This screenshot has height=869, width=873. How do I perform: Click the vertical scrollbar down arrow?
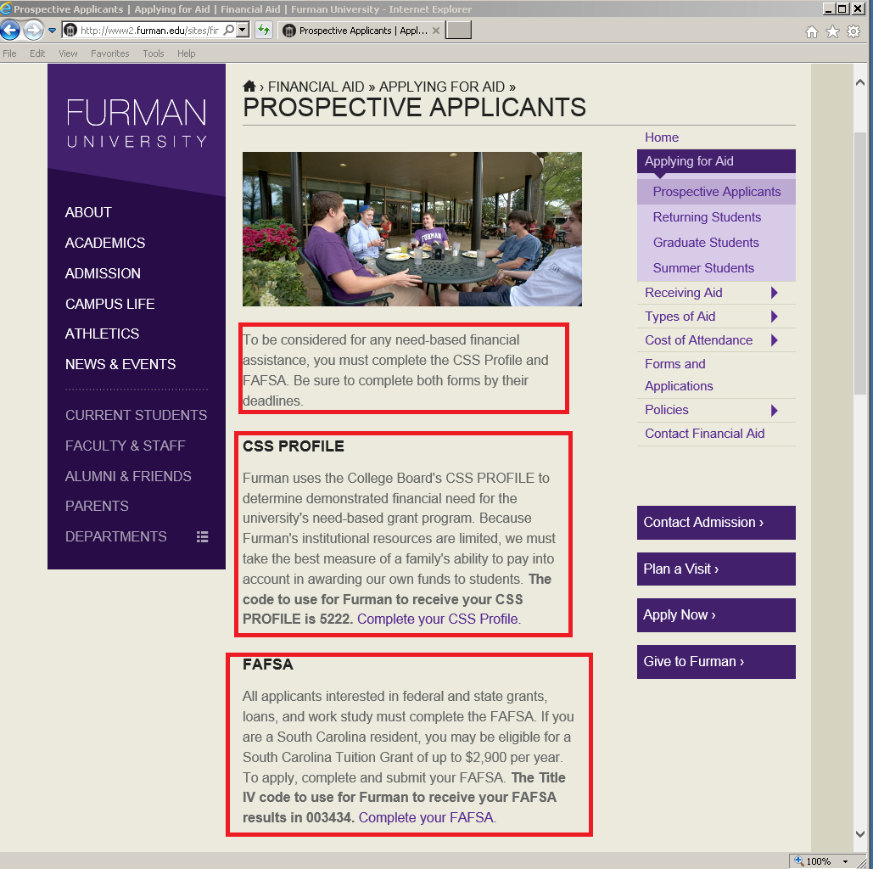[x=859, y=834]
